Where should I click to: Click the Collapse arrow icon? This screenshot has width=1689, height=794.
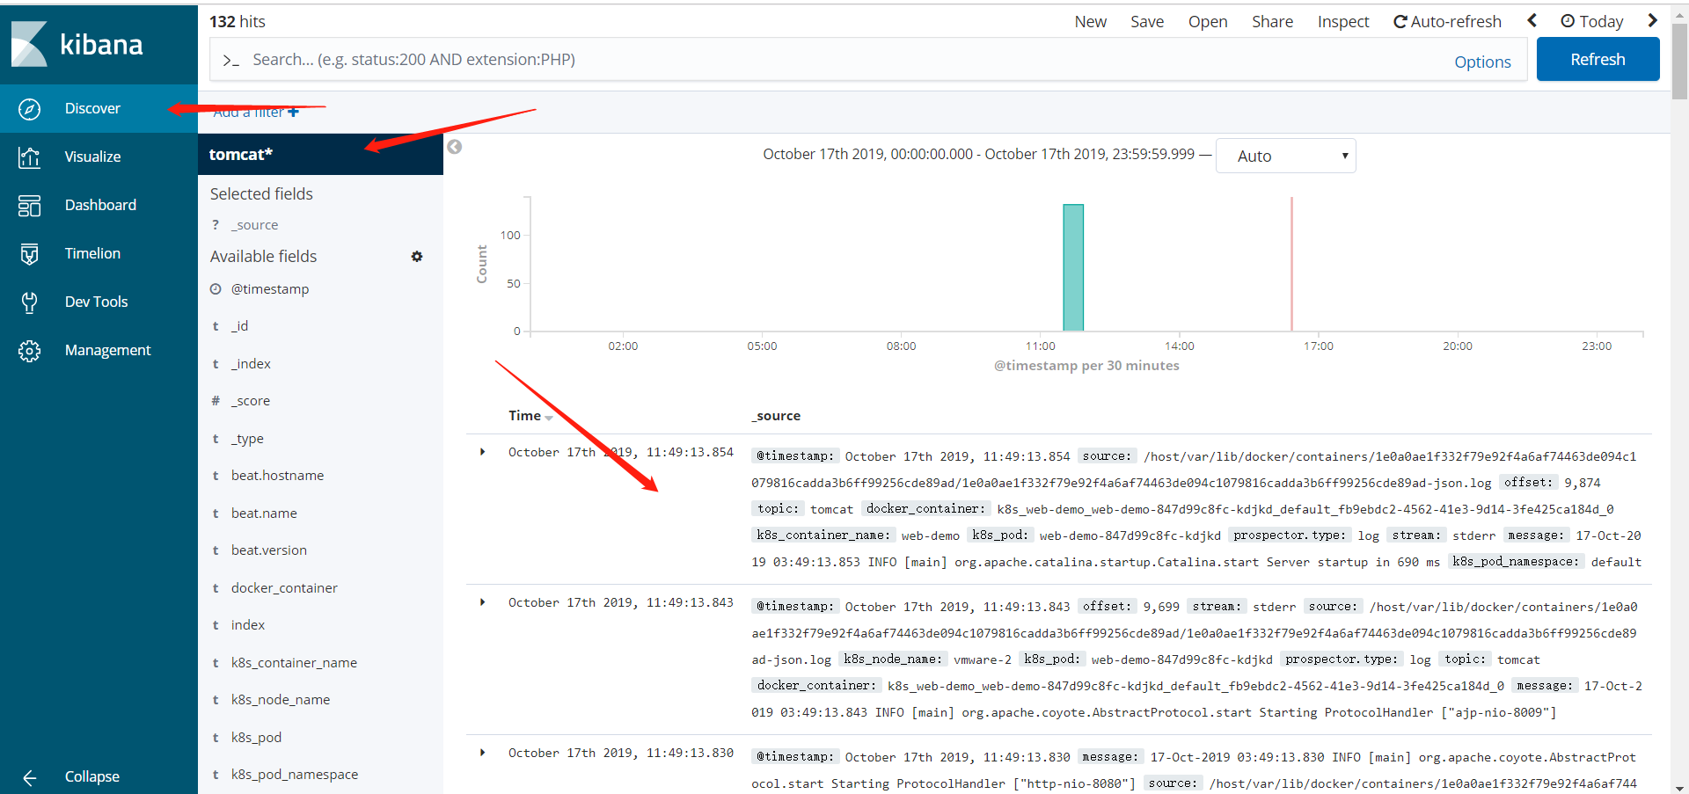click(x=29, y=777)
